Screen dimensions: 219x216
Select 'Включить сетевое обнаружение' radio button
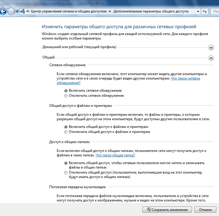[x=66, y=91]
